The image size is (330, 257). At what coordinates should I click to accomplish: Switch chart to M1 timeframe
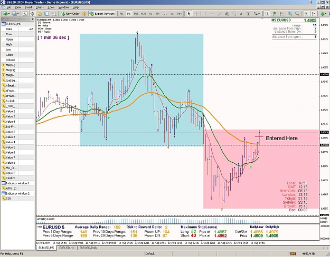pyautogui.click(x=121, y=14)
